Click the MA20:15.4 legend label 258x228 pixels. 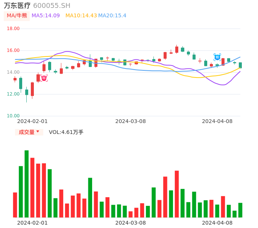(112, 16)
